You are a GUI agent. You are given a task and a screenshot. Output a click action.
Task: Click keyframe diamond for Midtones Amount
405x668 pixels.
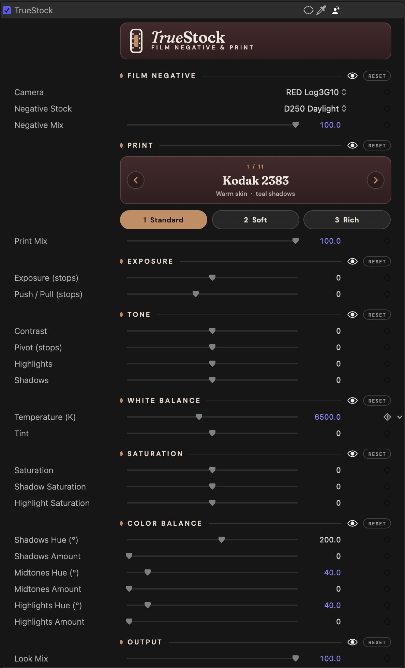point(387,589)
